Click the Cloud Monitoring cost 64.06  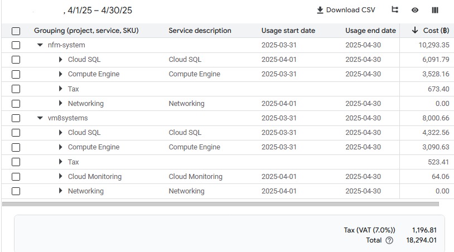(441, 177)
